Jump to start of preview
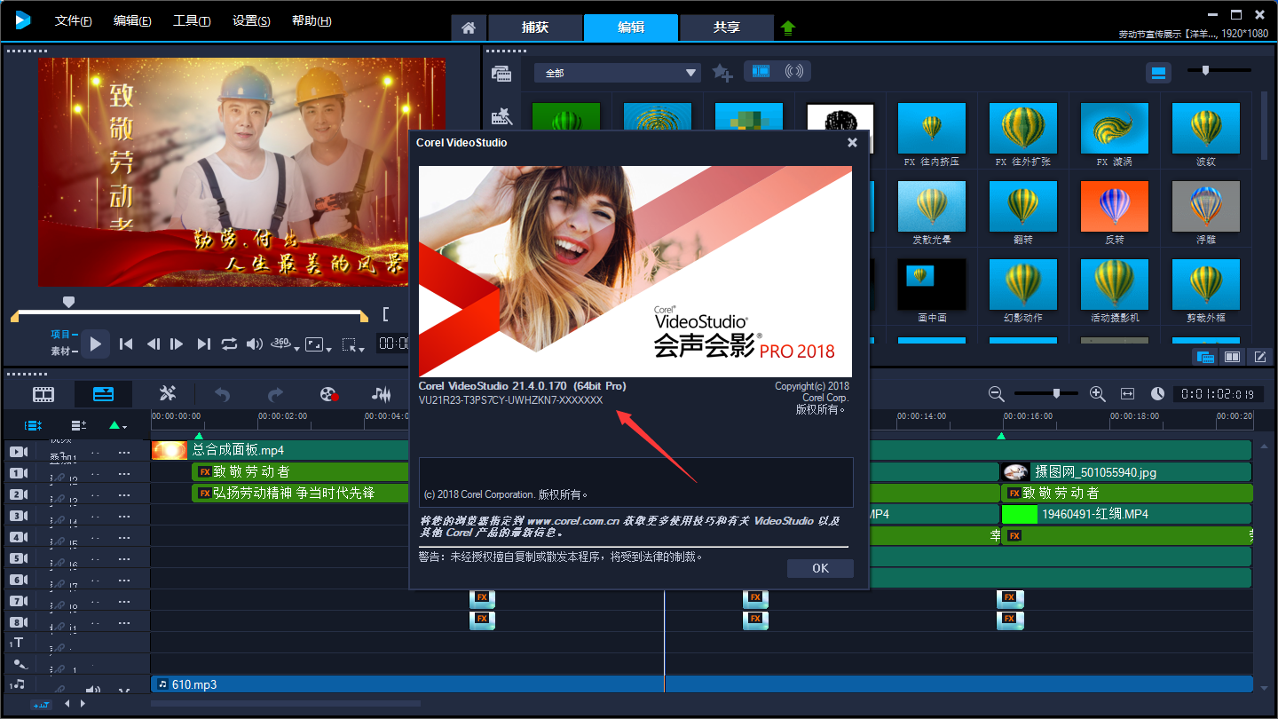 point(126,344)
